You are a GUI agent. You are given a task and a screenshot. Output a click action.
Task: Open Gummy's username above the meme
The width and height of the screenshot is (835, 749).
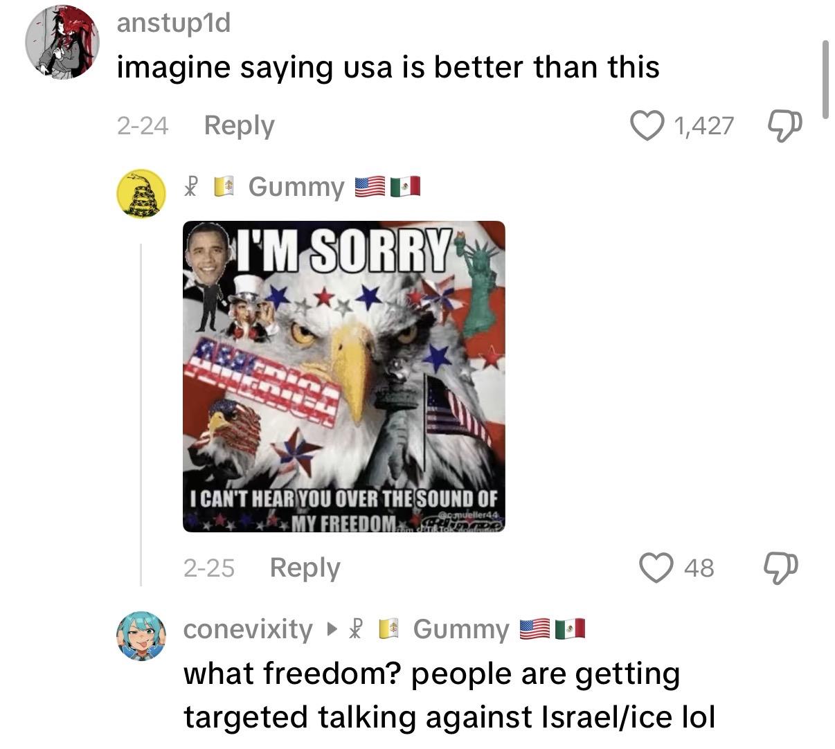tap(296, 186)
